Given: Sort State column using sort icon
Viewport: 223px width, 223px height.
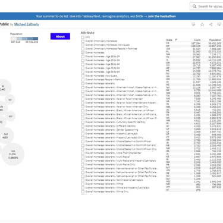Looking at the screenshot, I should click(x=176, y=40).
